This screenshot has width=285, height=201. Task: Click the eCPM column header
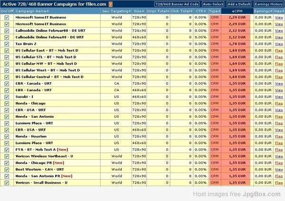coord(236,10)
